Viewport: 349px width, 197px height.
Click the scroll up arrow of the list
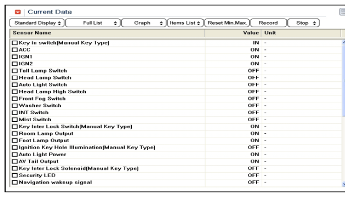343,42
